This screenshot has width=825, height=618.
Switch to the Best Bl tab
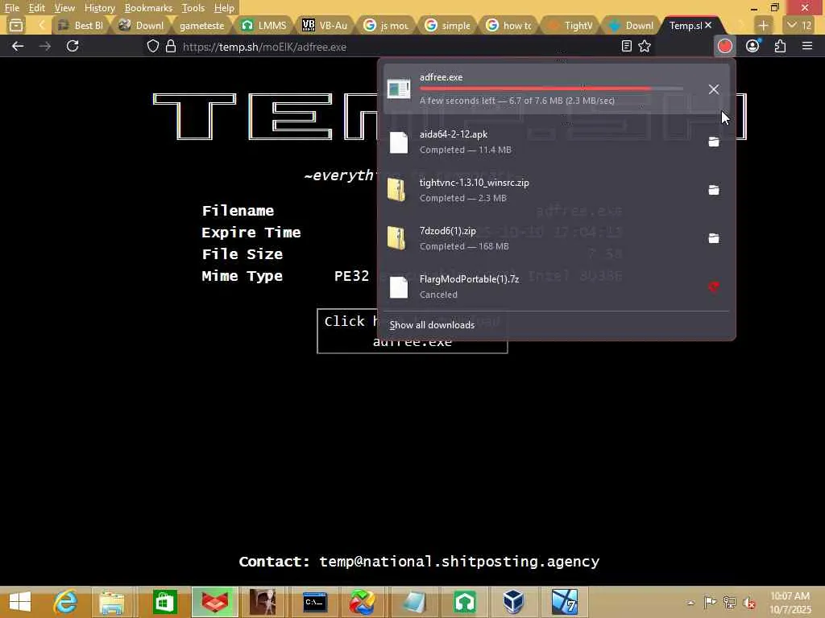click(x=81, y=25)
